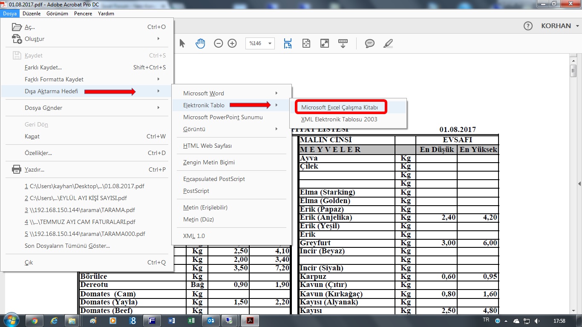Expand the Oluştur submenu arrow
This screenshot has width=582, height=327.
click(158, 39)
